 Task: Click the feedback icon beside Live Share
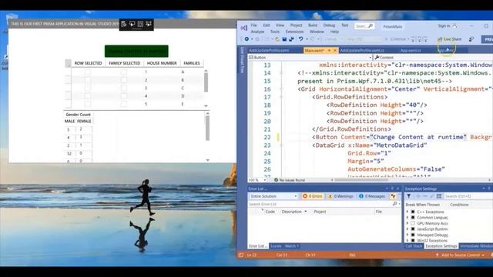click(471, 39)
